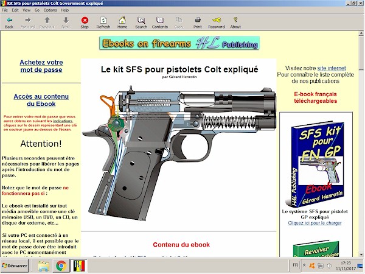
Task: Follow the 'Achetez votre mot de passe' link
Action: pos(41,66)
